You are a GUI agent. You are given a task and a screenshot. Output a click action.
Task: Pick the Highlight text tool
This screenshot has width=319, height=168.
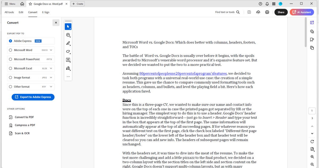tap(68, 43)
